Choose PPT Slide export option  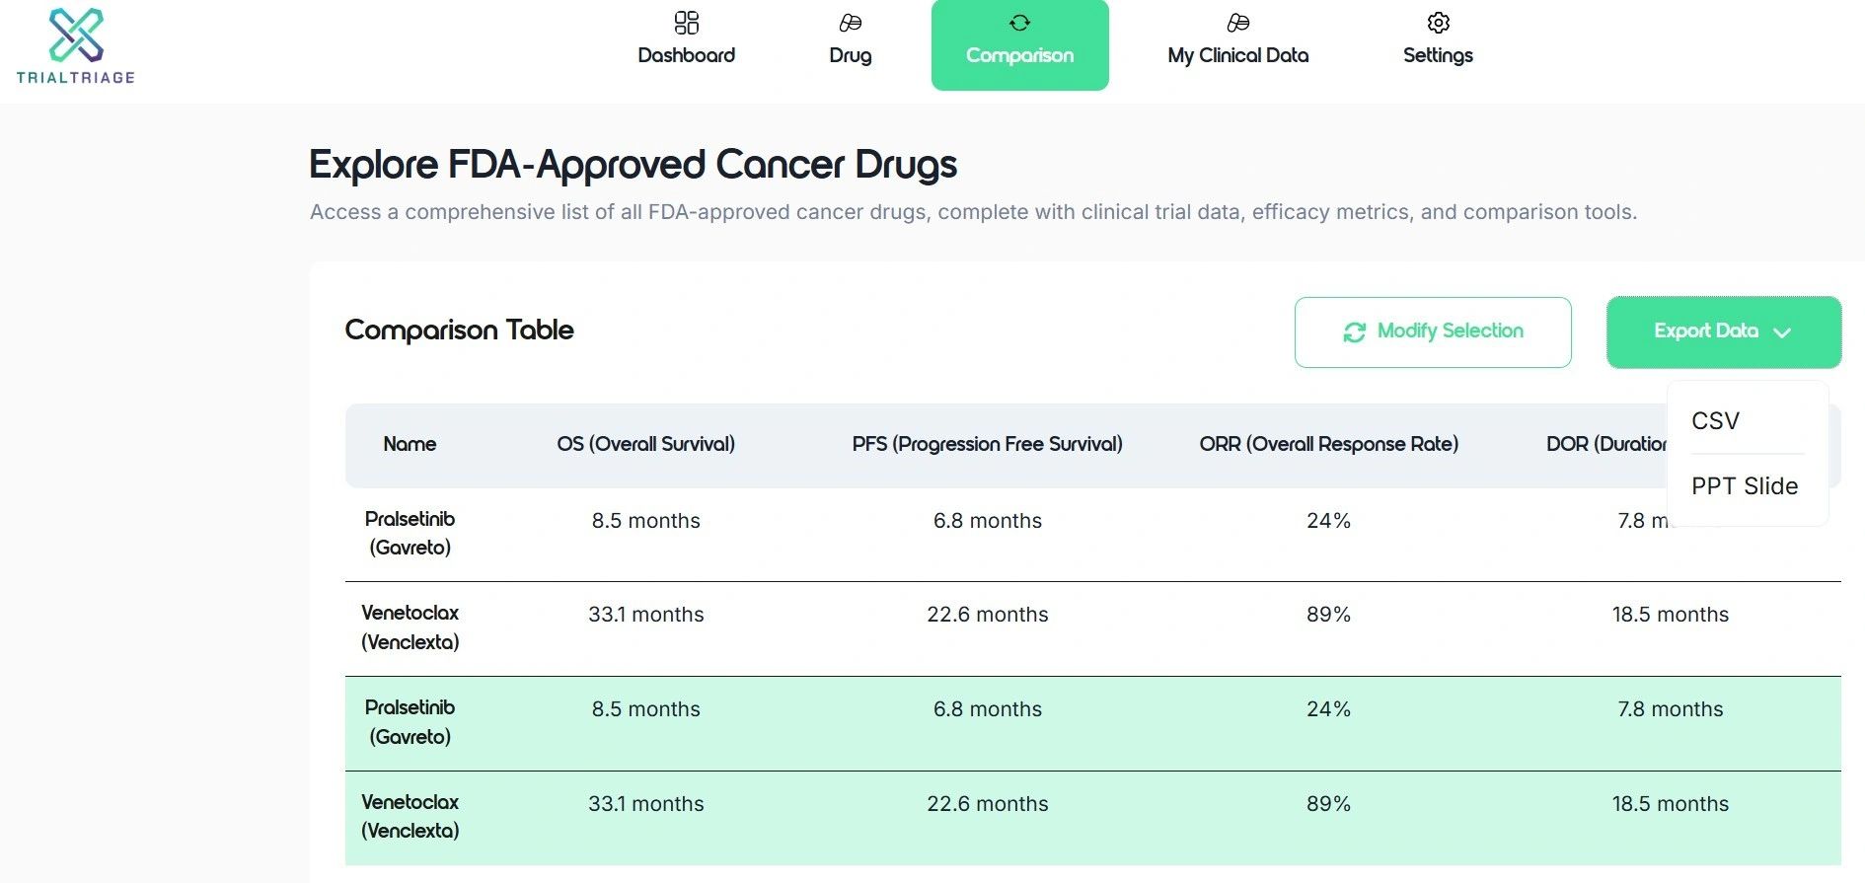[x=1745, y=486]
